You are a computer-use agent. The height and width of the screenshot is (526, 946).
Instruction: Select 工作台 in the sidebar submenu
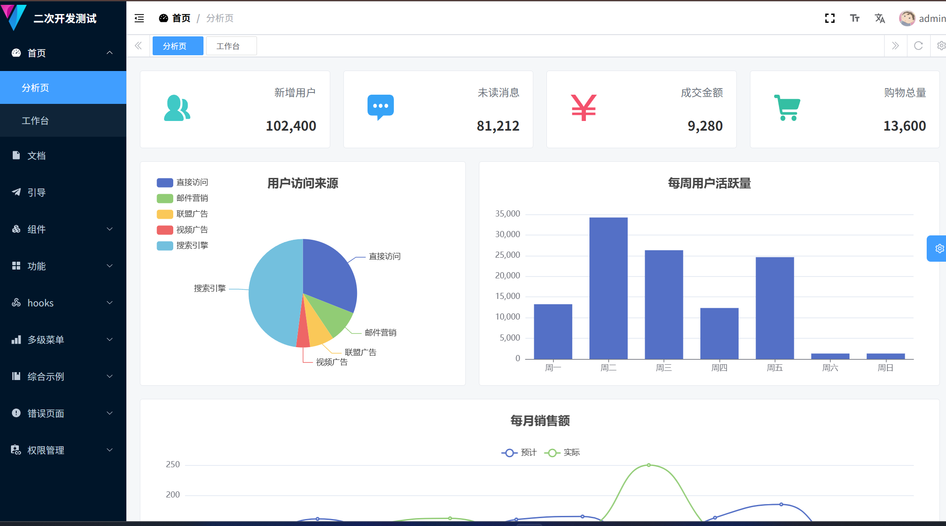pos(35,121)
